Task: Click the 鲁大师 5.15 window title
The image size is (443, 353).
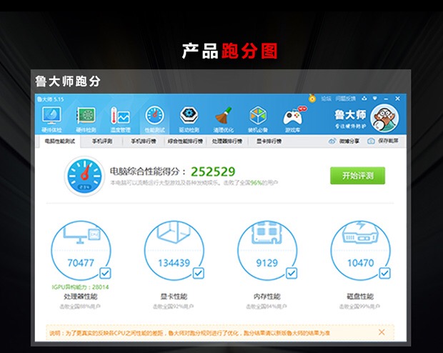Action: pos(51,99)
